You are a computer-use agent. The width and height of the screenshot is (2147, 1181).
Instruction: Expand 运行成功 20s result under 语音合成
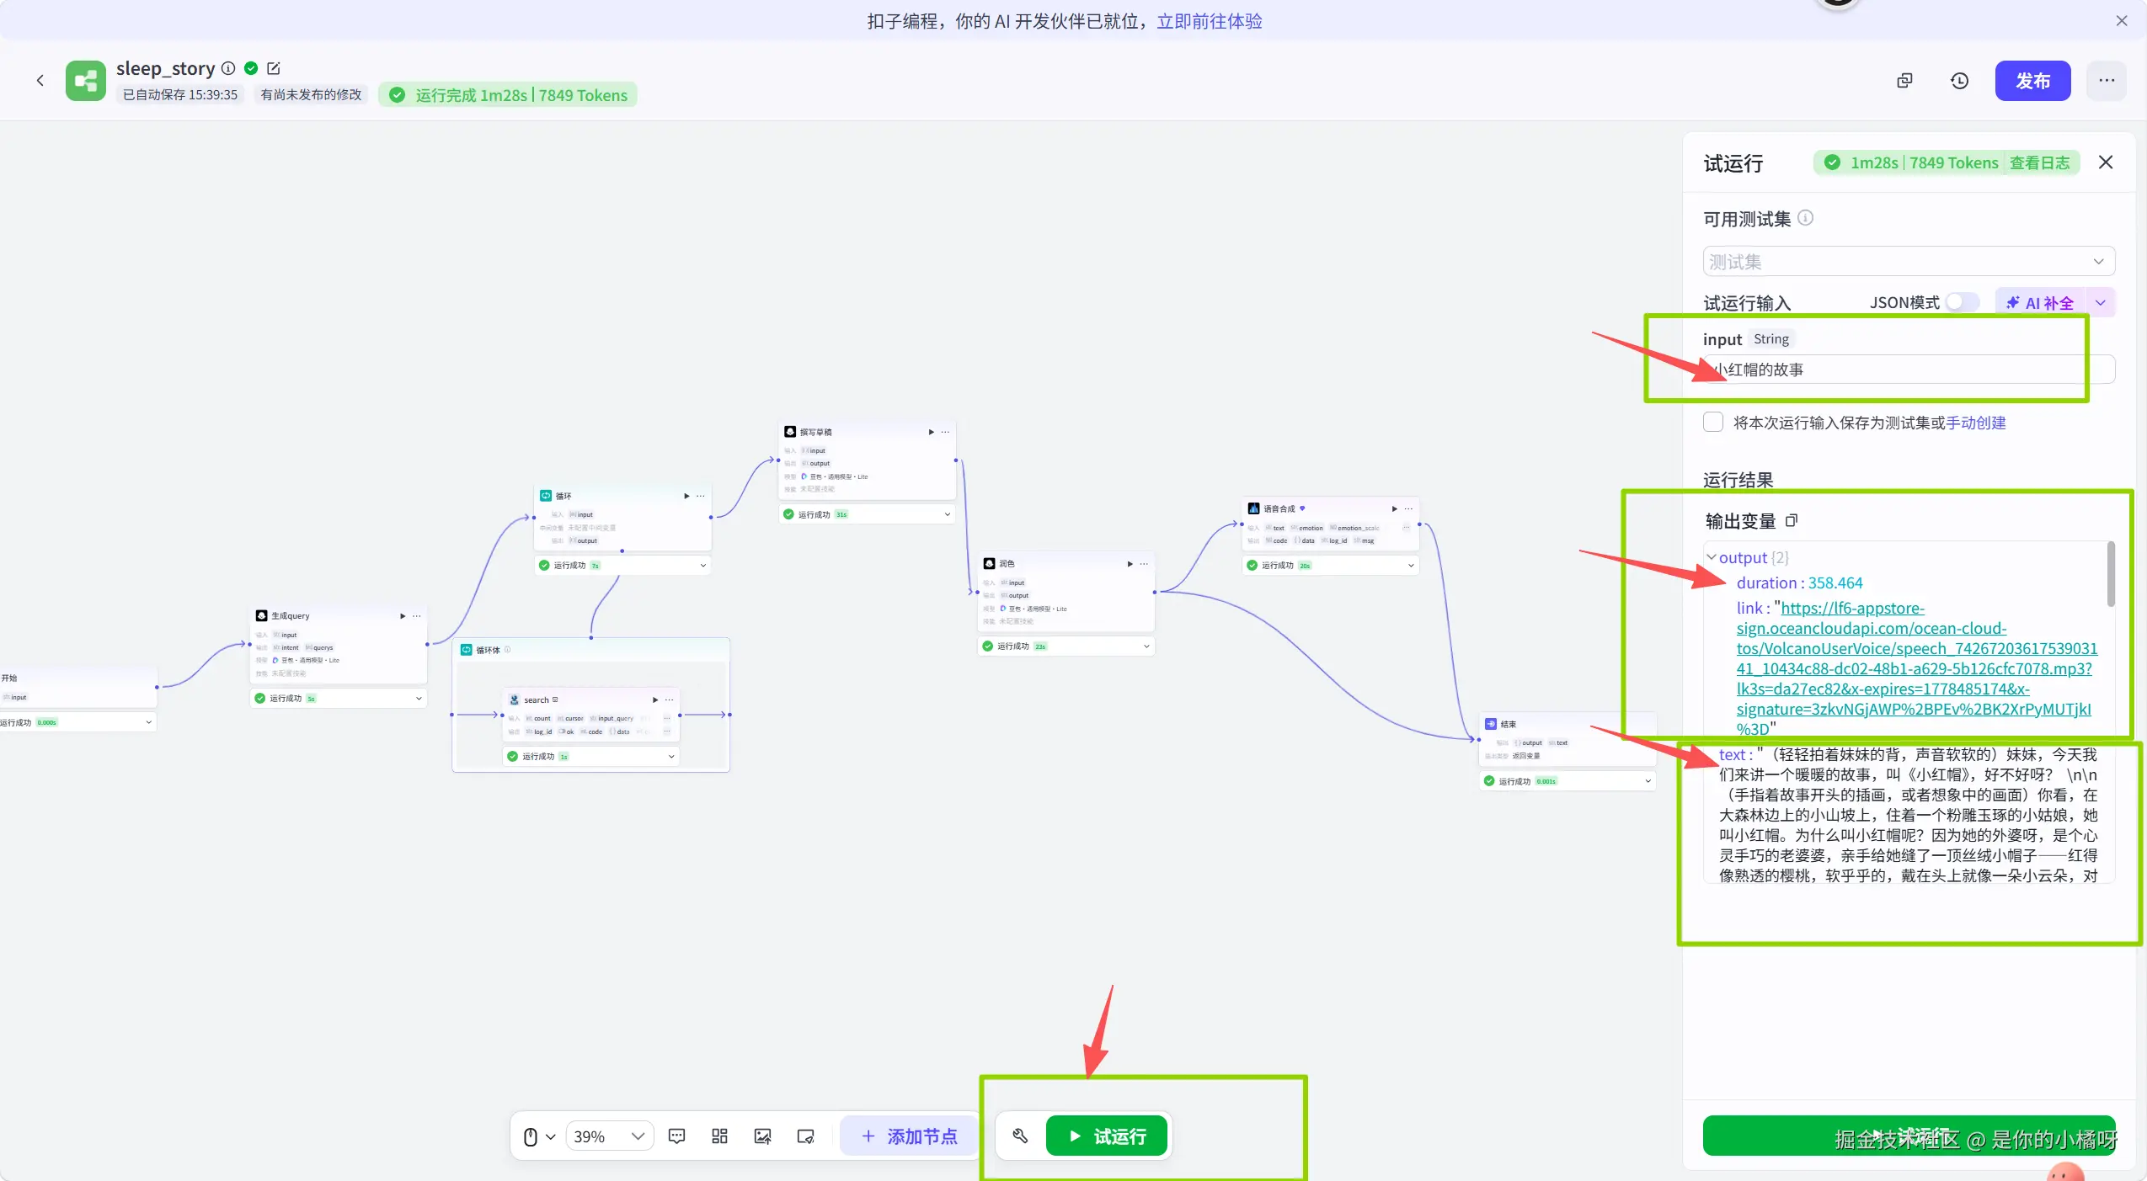[1411, 566]
